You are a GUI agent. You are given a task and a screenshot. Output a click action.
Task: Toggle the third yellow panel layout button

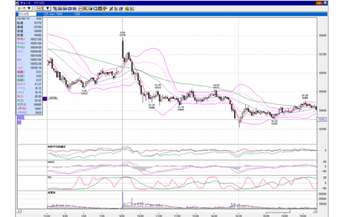(74, 9)
